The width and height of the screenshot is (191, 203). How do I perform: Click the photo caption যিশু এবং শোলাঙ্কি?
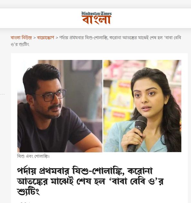click(33, 156)
